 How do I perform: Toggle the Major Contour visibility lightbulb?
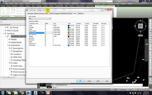tap(45, 31)
